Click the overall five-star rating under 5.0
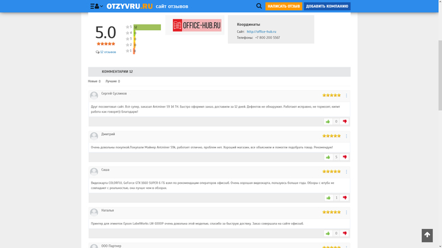Image resolution: width=442 pixels, height=248 pixels. pyautogui.click(x=105, y=44)
